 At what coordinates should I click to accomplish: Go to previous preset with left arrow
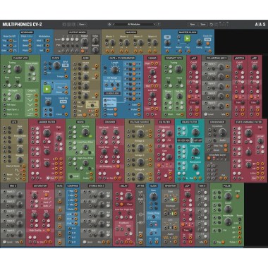114,24
